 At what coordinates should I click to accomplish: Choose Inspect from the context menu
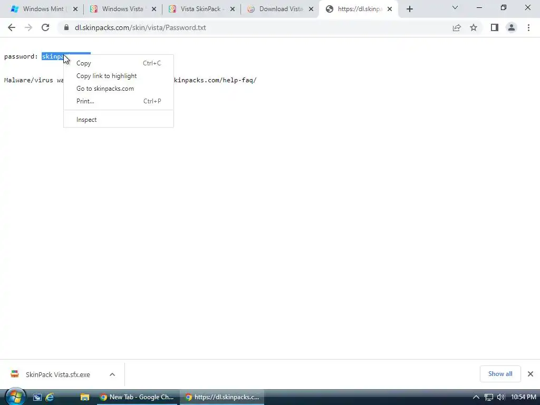click(x=119, y=120)
